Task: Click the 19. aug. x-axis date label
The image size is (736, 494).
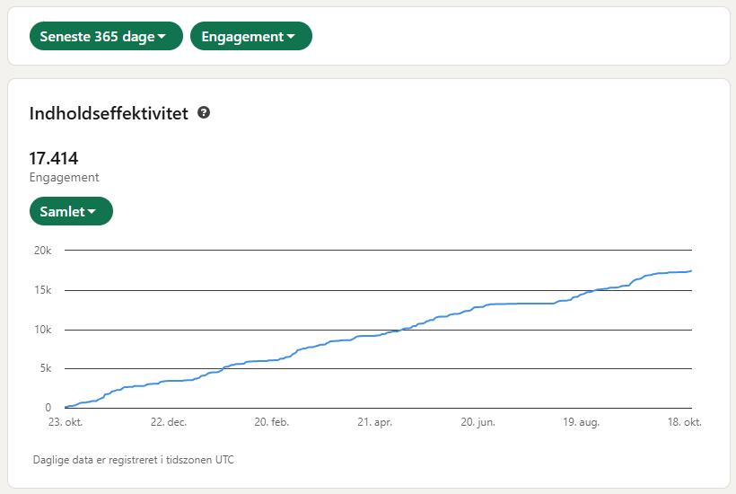Action: 581,421
